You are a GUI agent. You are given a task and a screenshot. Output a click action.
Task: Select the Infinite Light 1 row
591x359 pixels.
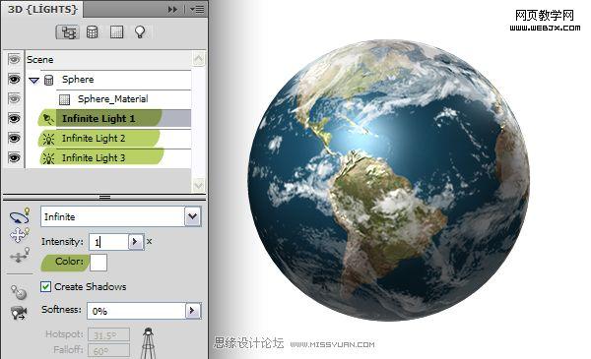(x=108, y=119)
